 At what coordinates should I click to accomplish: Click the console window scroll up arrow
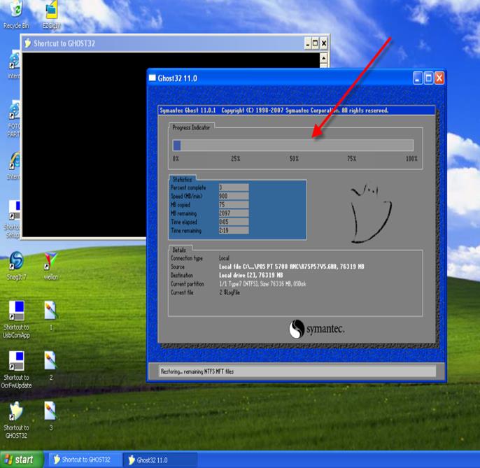click(323, 58)
